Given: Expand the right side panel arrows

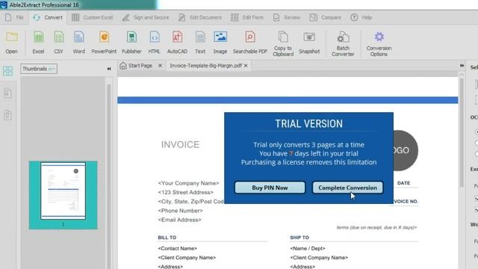Looking at the screenshot, I should coord(462,66).
